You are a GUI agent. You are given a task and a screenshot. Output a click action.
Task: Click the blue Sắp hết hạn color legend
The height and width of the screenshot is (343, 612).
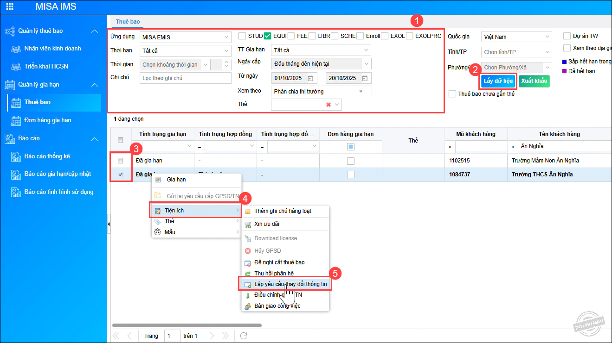pos(564,62)
